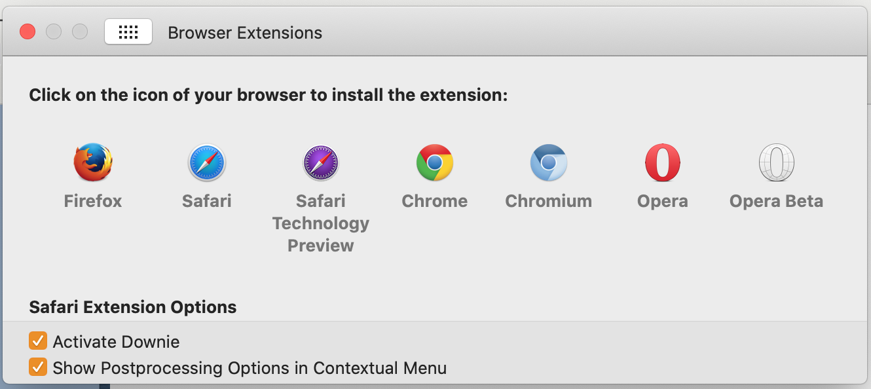Screen dimensions: 871x389
Task: Close the Browser Extensions window
Action: point(28,31)
